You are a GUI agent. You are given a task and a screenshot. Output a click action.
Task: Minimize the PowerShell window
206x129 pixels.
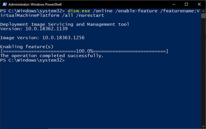174,4
